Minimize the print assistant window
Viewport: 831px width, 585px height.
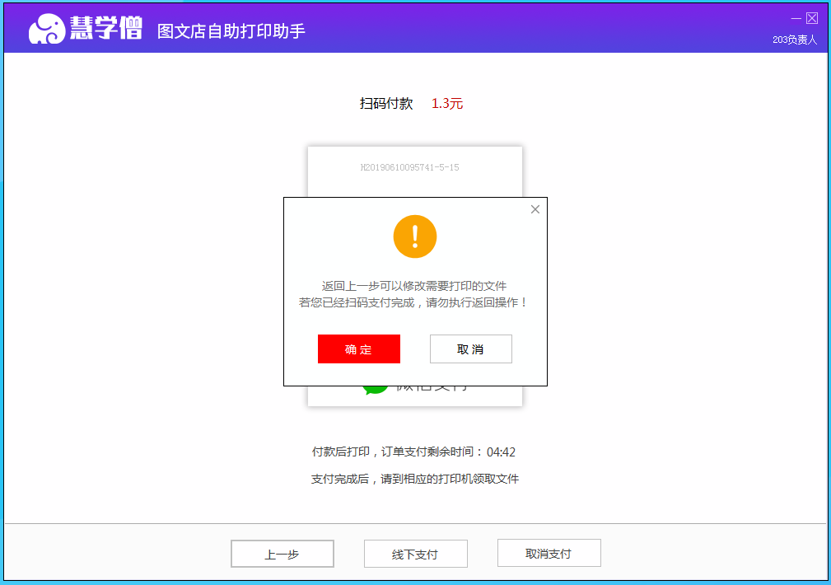tap(796, 18)
